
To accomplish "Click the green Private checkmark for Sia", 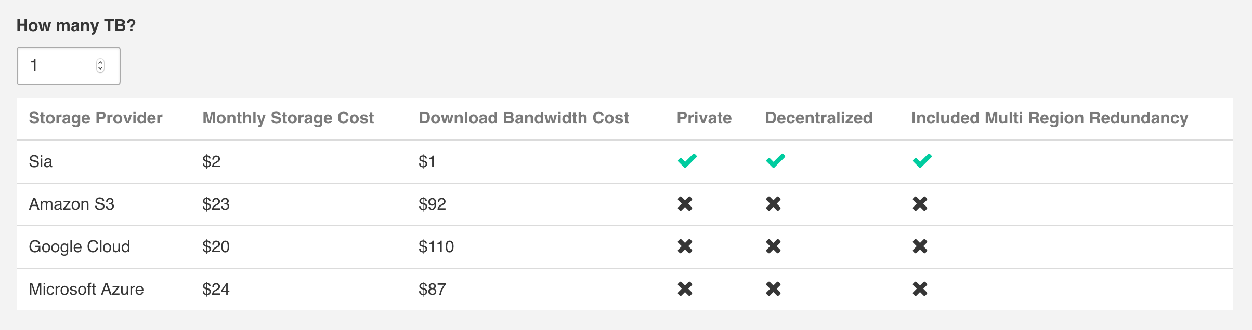I will click(x=687, y=161).
